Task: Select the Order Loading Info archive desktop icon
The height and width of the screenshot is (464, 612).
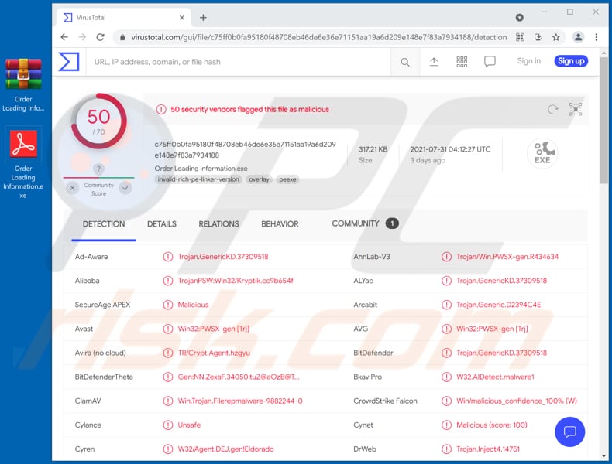Action: click(23, 85)
